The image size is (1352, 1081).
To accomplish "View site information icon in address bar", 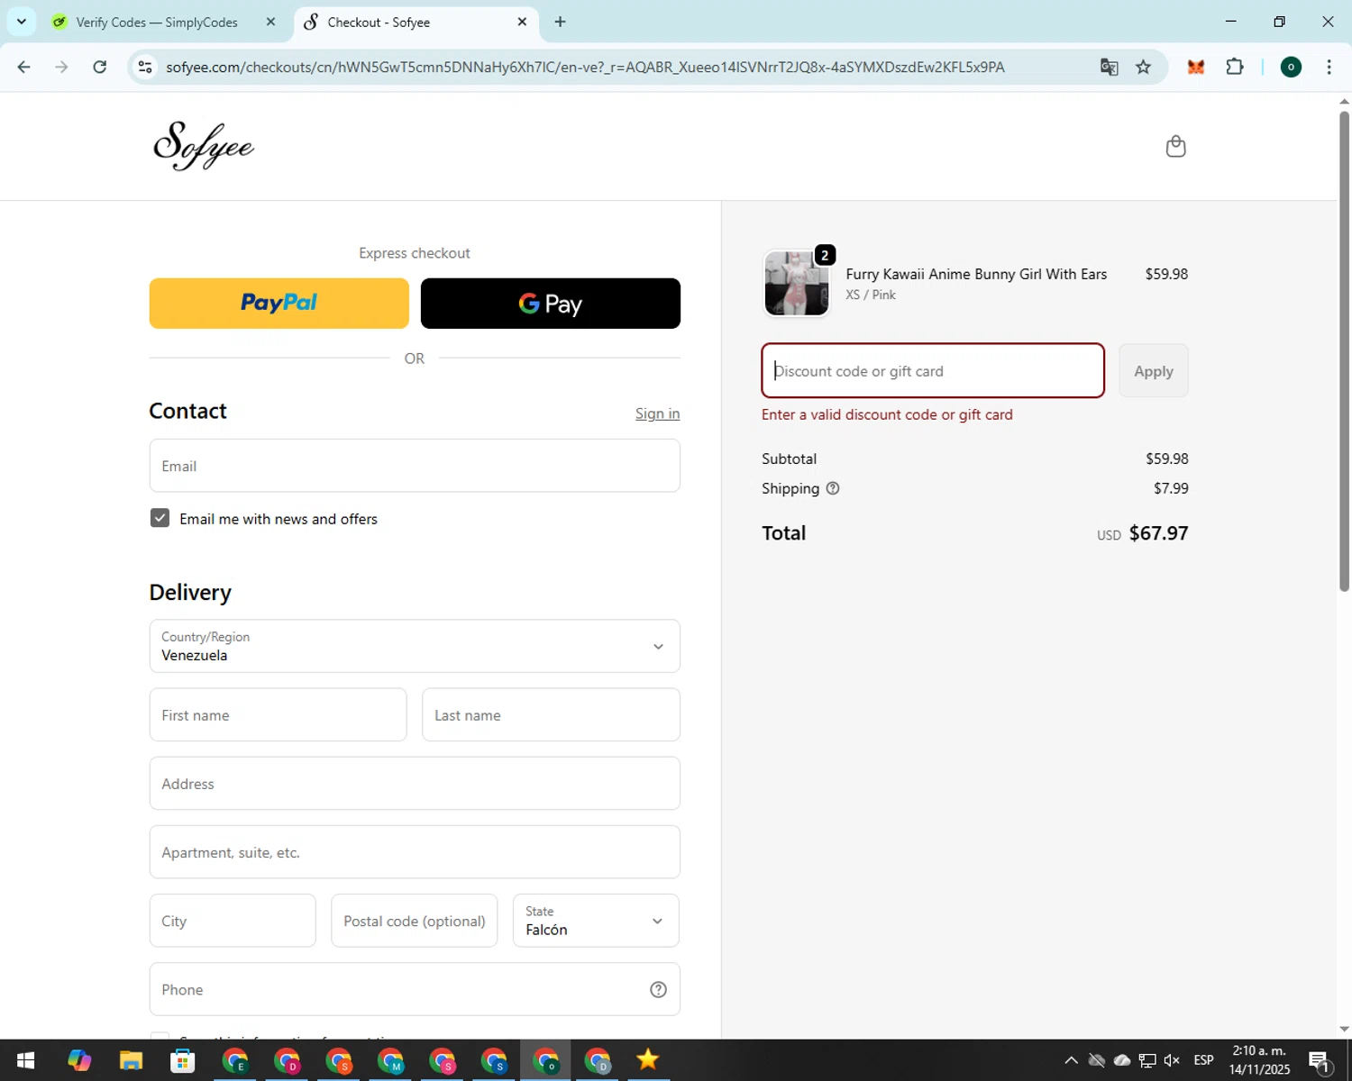I will tap(145, 67).
